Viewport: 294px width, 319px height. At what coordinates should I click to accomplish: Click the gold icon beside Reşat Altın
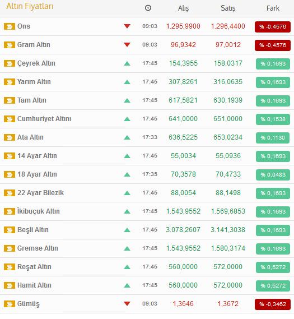(10, 267)
